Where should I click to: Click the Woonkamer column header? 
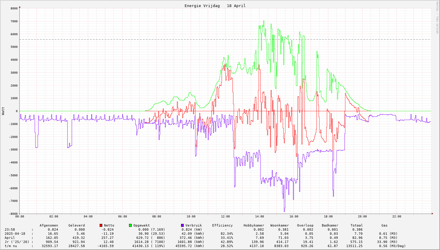tap(280, 225)
